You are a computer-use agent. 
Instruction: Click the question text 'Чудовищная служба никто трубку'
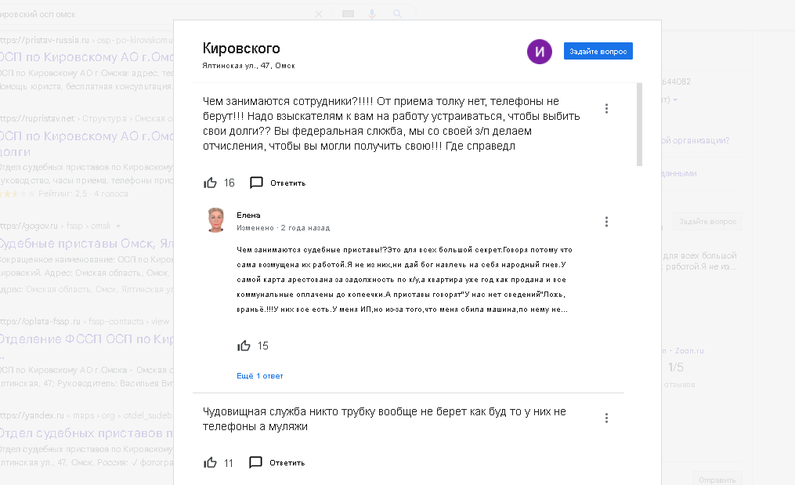pos(385,418)
